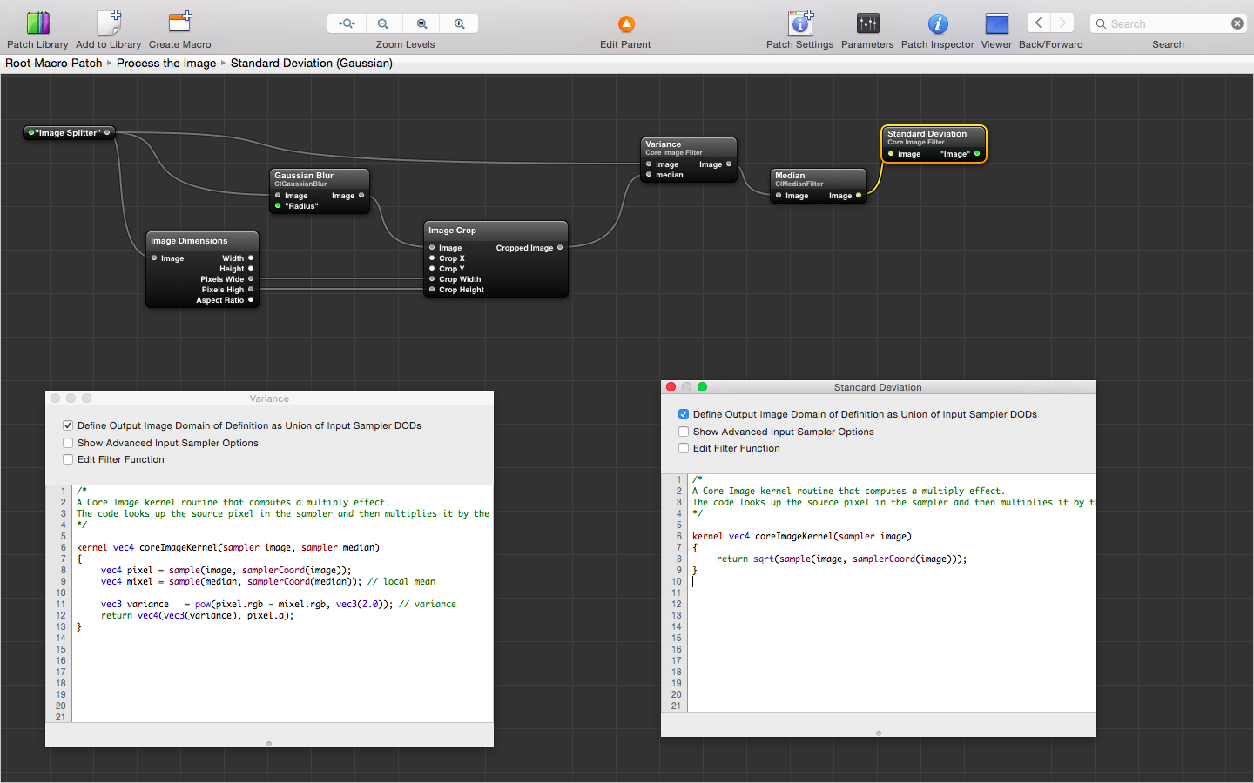The image size is (1254, 783).
Task: Click Median node Image output port
Action: click(859, 196)
